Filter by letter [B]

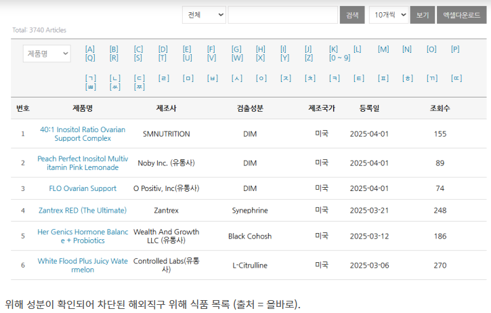click(114, 49)
